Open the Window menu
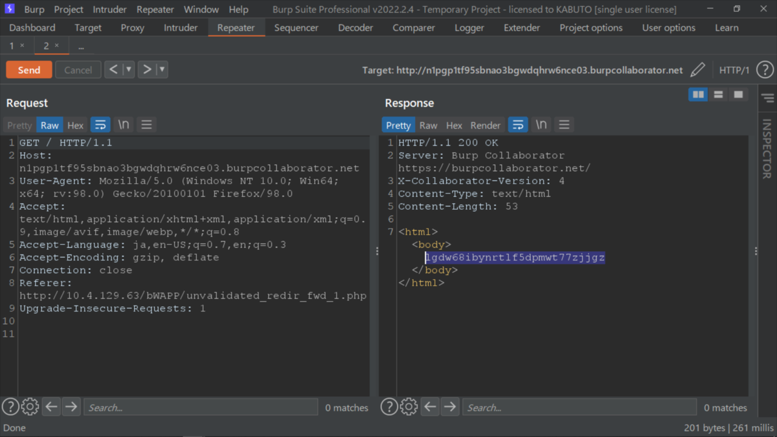This screenshot has width=777, height=437. 201,10
